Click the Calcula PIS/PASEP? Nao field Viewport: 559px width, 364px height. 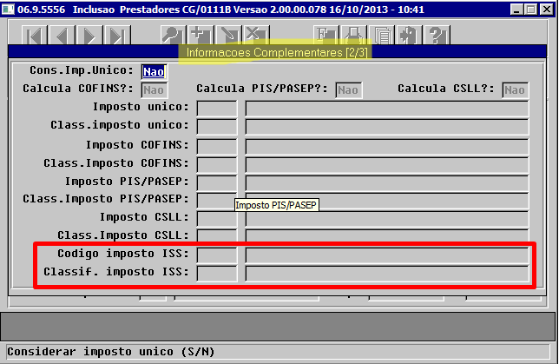coord(348,90)
